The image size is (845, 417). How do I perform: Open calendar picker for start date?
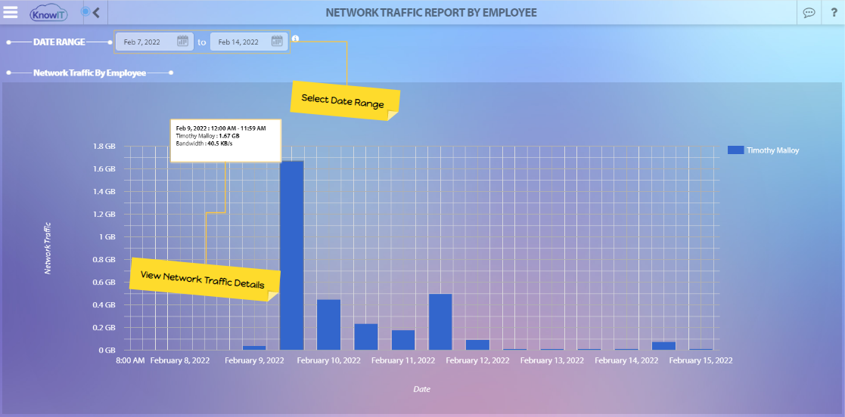click(x=182, y=41)
